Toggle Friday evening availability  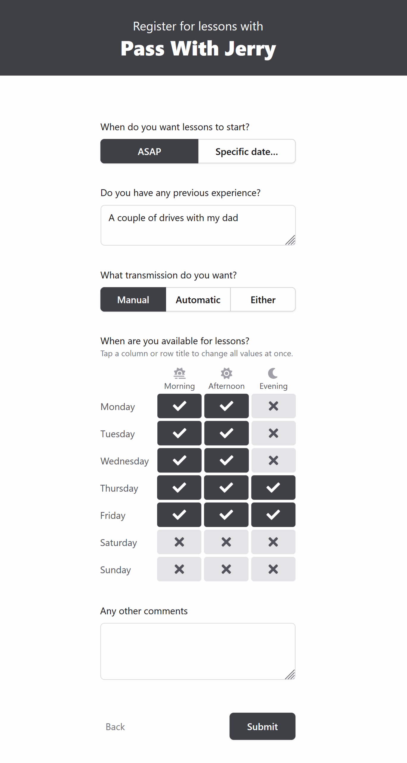pyautogui.click(x=273, y=515)
